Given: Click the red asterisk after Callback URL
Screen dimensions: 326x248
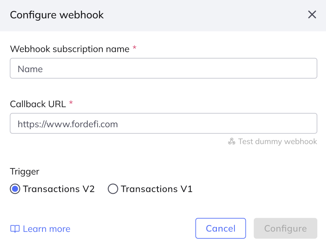Looking at the screenshot, I should [71, 102].
